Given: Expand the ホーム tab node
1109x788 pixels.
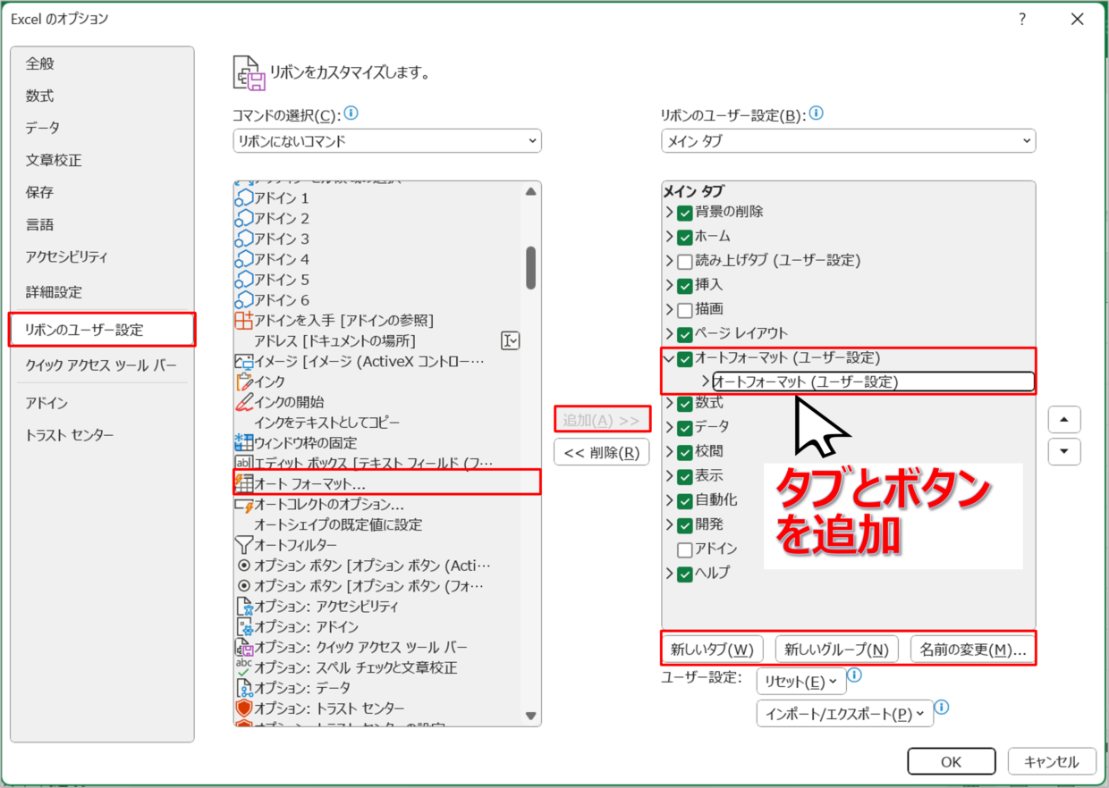Looking at the screenshot, I should tap(669, 237).
